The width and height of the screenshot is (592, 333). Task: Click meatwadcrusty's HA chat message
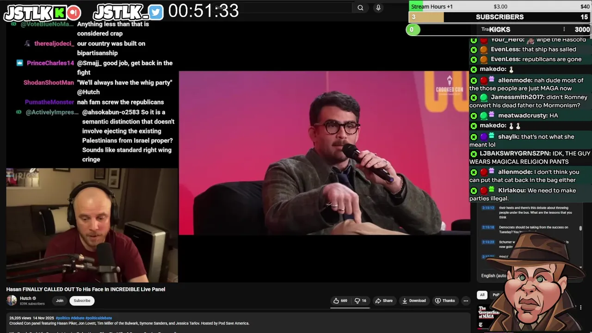coord(530,116)
